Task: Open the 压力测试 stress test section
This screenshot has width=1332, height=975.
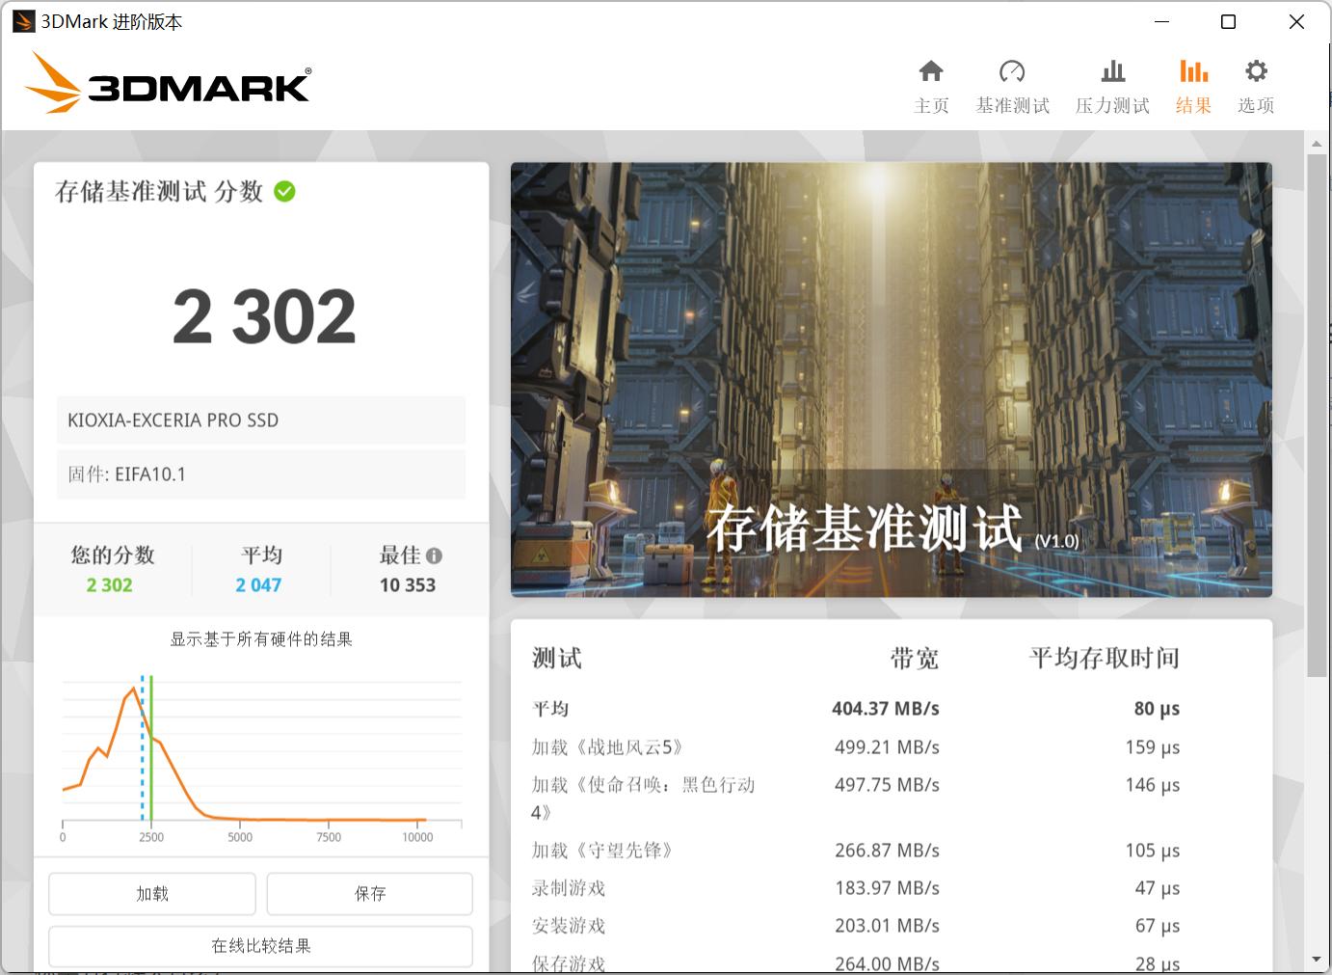Action: click(1112, 85)
